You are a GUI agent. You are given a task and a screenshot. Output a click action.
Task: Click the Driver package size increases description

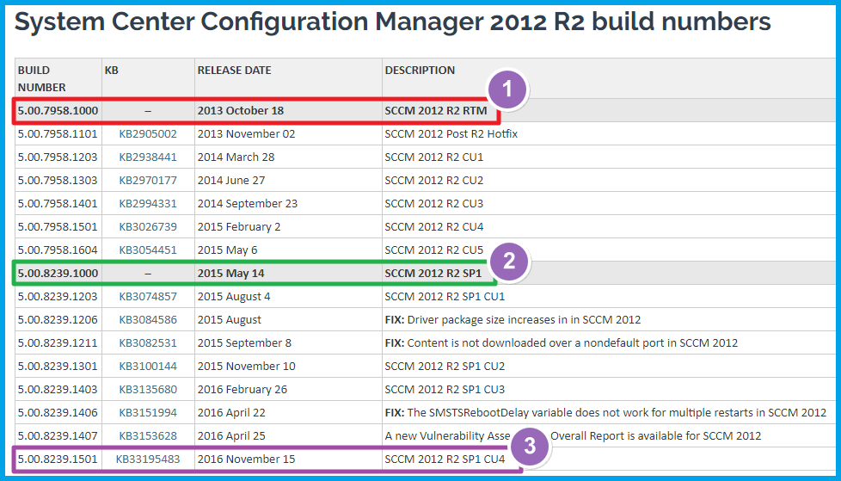[513, 320]
